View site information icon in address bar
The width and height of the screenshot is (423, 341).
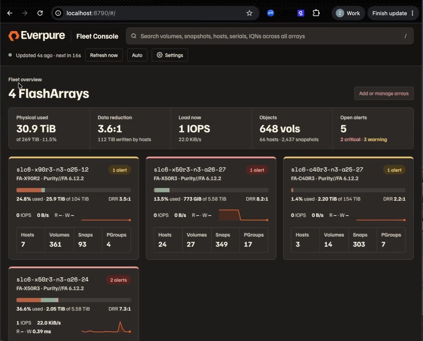tap(58, 13)
